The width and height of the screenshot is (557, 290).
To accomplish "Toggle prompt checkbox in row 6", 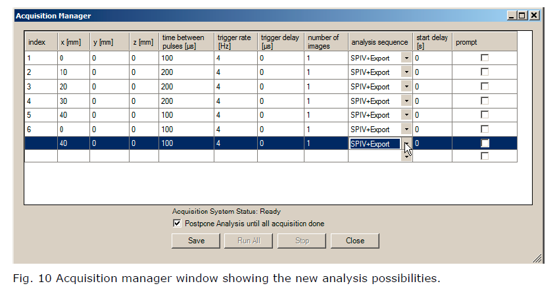I will (x=485, y=130).
